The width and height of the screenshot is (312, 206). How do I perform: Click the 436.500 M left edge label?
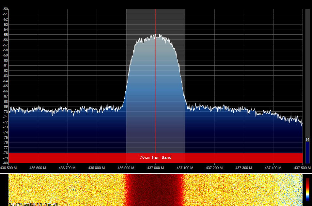(x=9, y=167)
